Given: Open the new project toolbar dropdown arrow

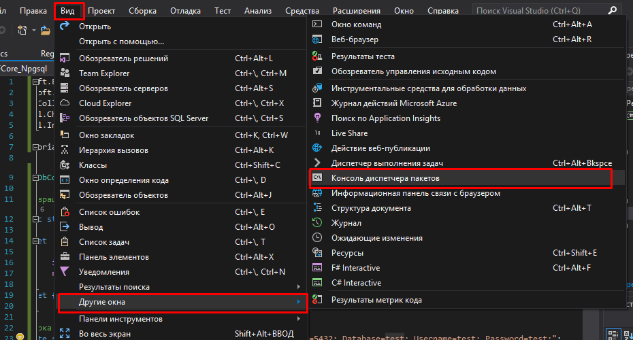Looking at the screenshot, I should 34,30.
